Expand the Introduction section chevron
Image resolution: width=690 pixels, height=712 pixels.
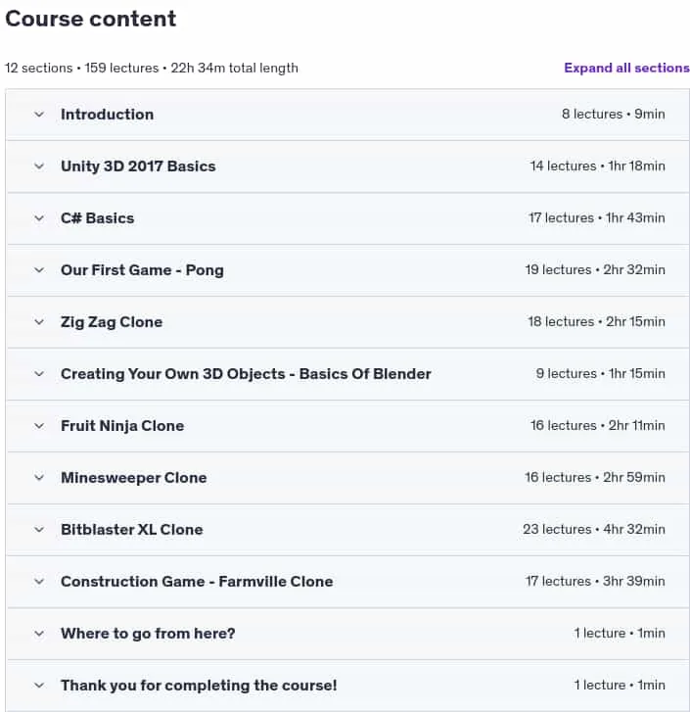point(39,115)
